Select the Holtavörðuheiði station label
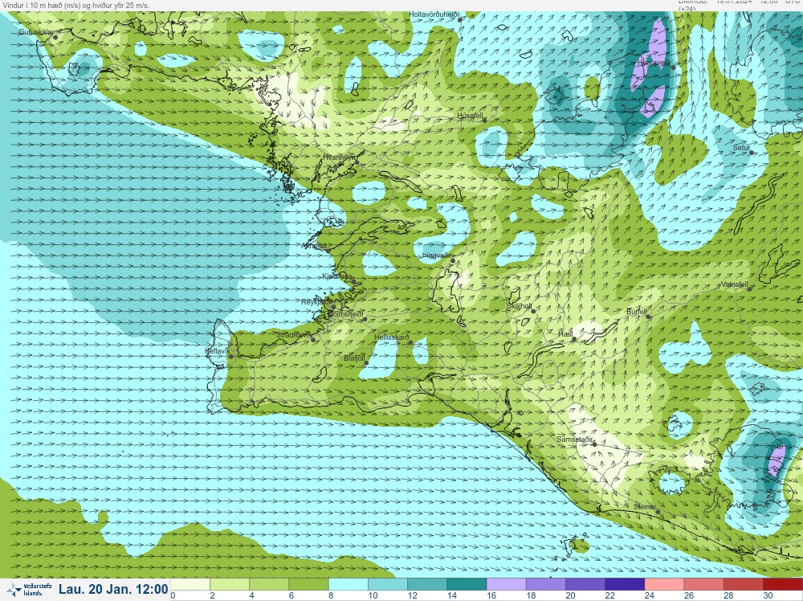This screenshot has height=601, width=803. pos(434,14)
